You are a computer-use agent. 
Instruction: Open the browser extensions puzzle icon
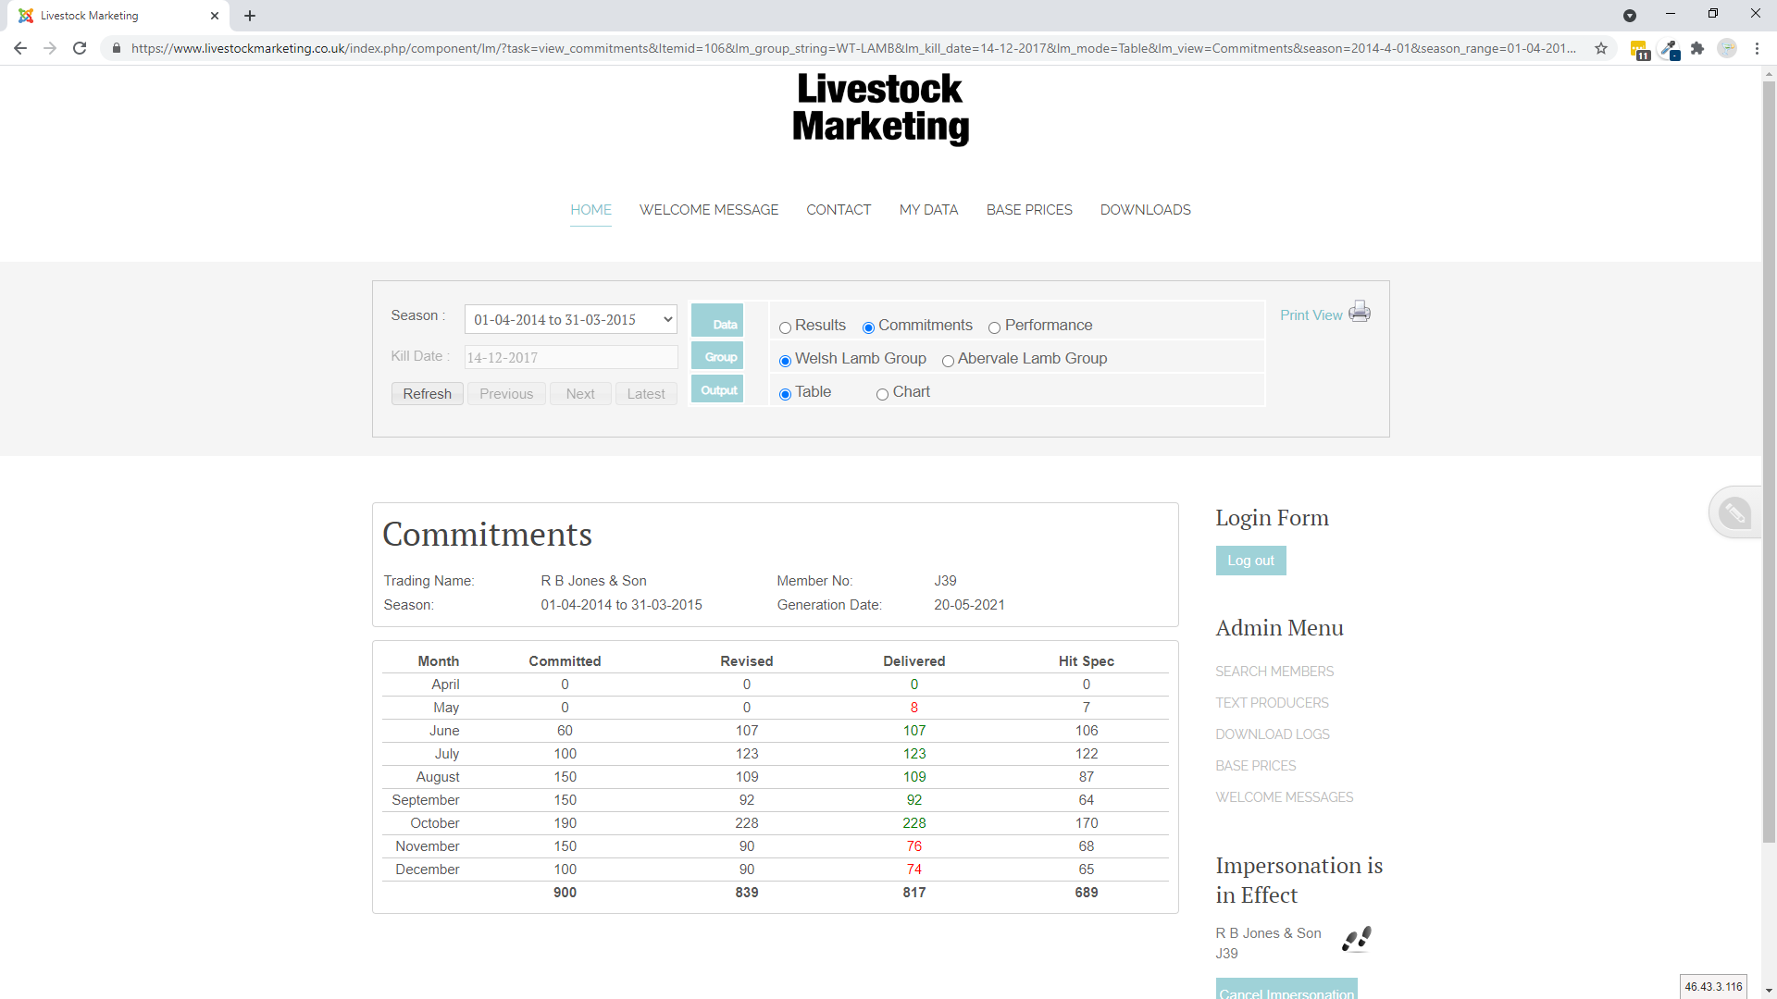coord(1697,49)
